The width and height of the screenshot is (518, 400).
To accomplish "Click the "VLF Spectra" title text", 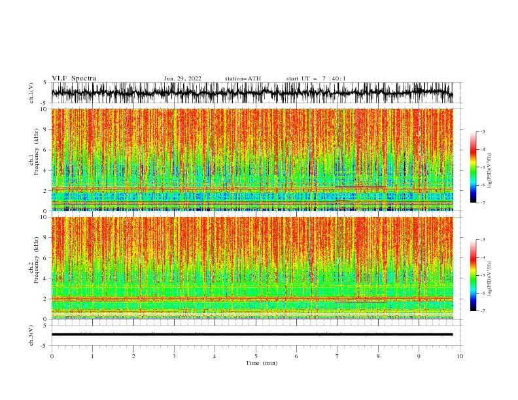I will pyautogui.click(x=74, y=78).
